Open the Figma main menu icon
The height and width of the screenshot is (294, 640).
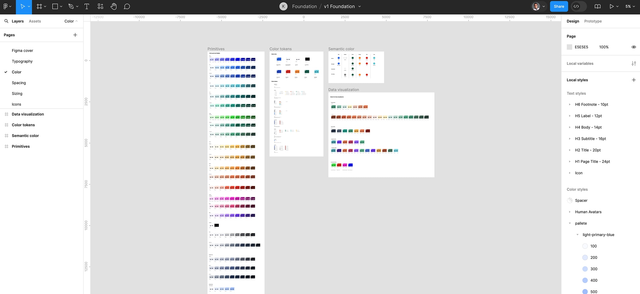[x=5, y=6]
